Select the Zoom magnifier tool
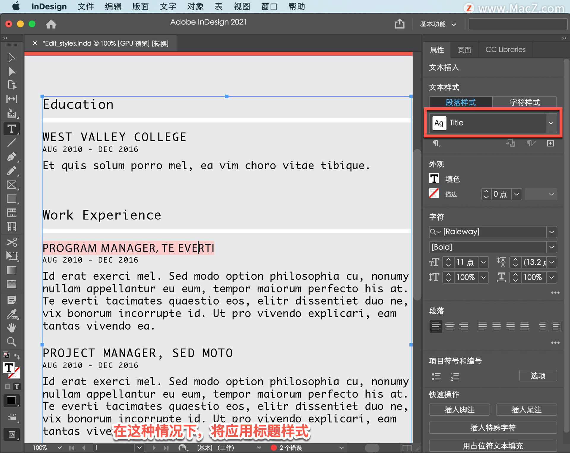Viewport: 570px width, 453px height. point(12,342)
